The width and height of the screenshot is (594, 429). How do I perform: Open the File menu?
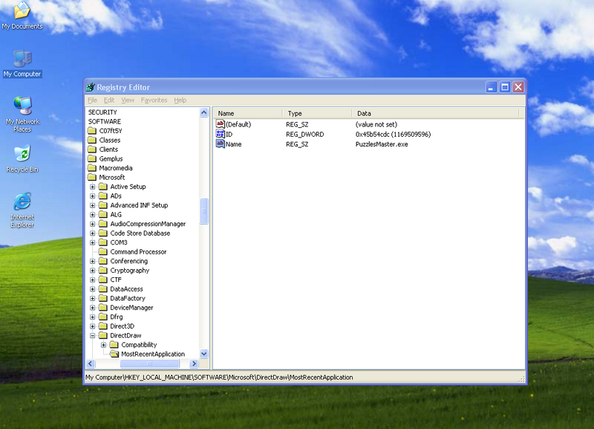(x=92, y=100)
